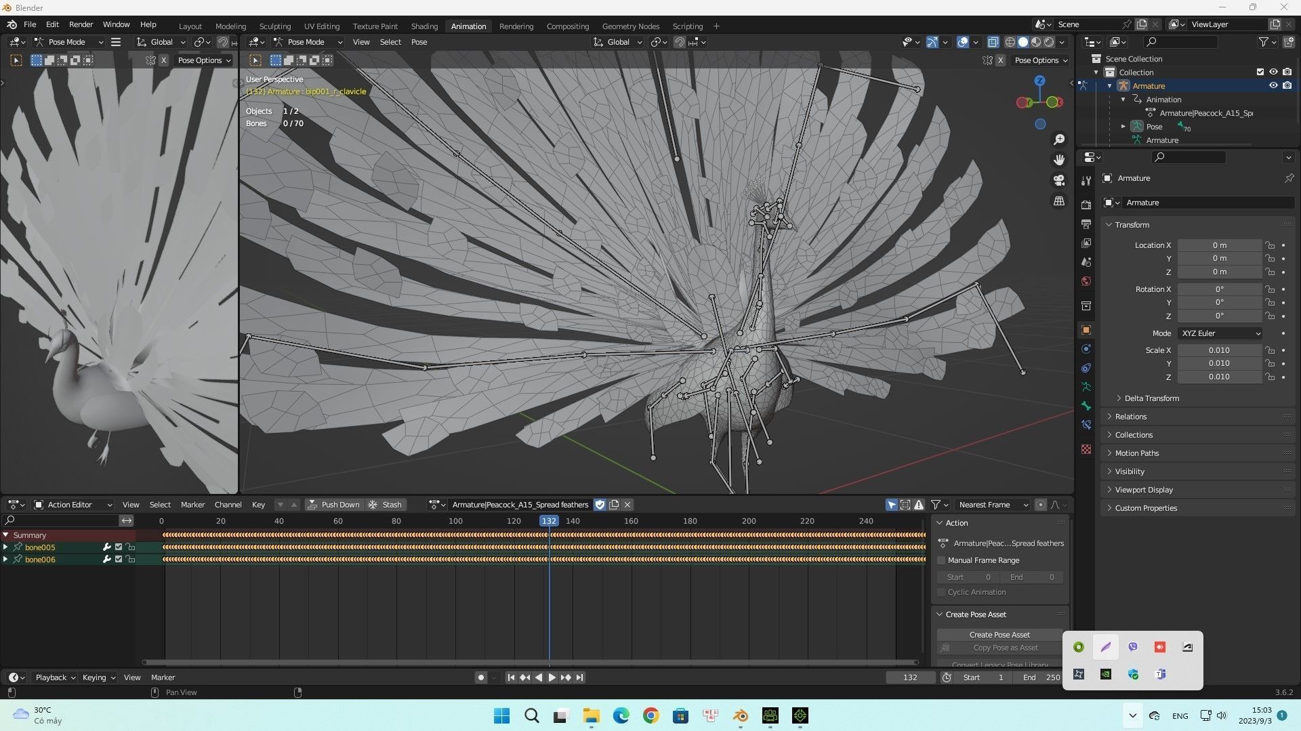Select solid viewport shading
1301x731 pixels.
click(1023, 42)
